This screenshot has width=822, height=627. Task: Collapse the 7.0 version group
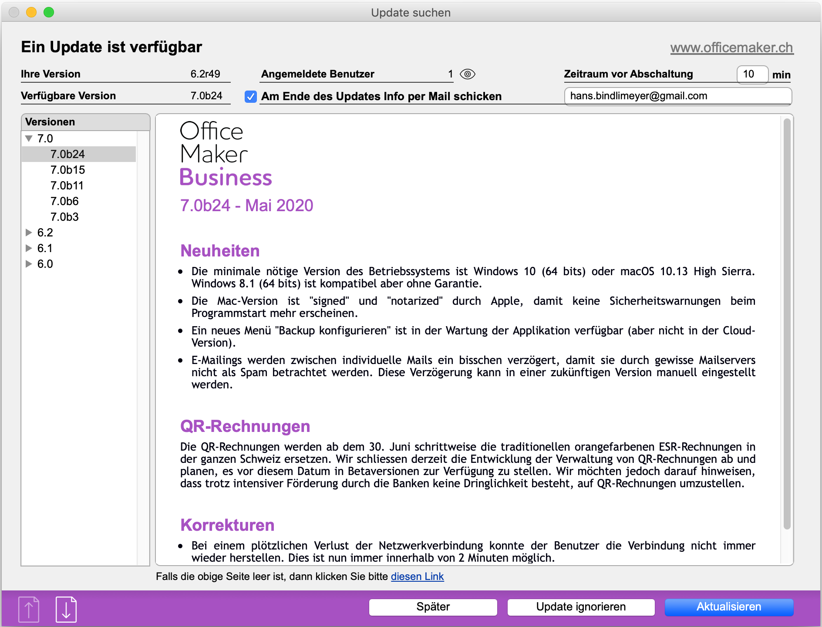[x=29, y=138]
